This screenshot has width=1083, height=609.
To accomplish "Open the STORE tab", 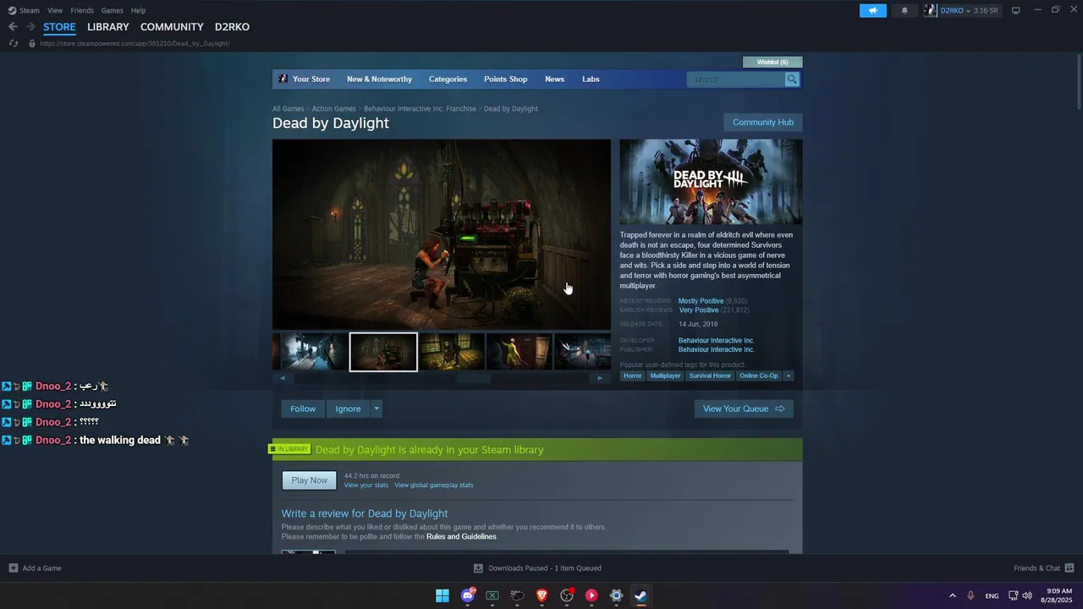I will 59,27.
